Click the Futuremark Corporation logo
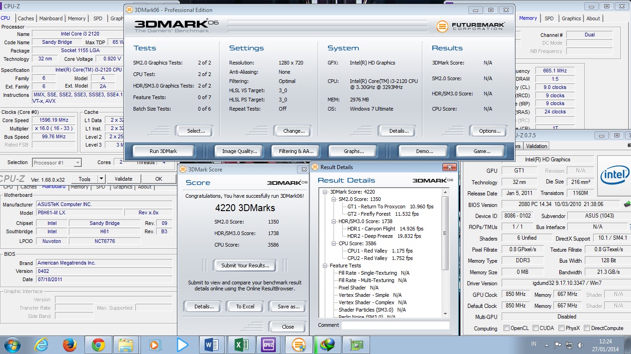The image size is (631, 354). coord(471,26)
